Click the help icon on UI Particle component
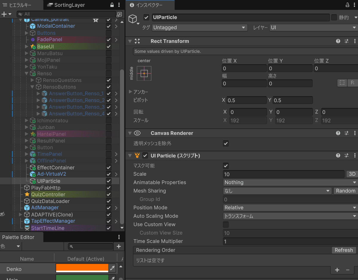The width and height of the screenshot is (358, 280). pos(338,155)
